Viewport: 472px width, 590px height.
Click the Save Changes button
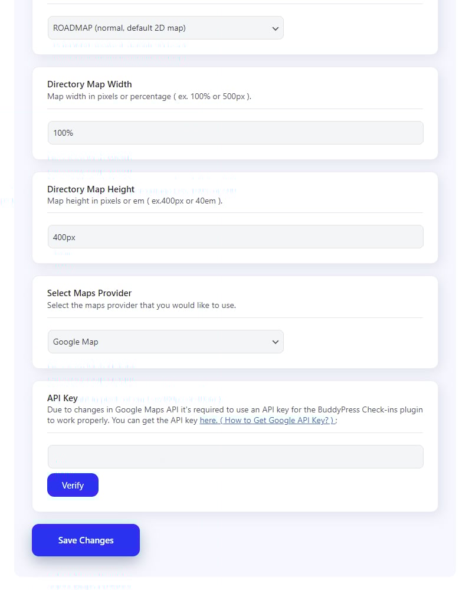coord(86,540)
